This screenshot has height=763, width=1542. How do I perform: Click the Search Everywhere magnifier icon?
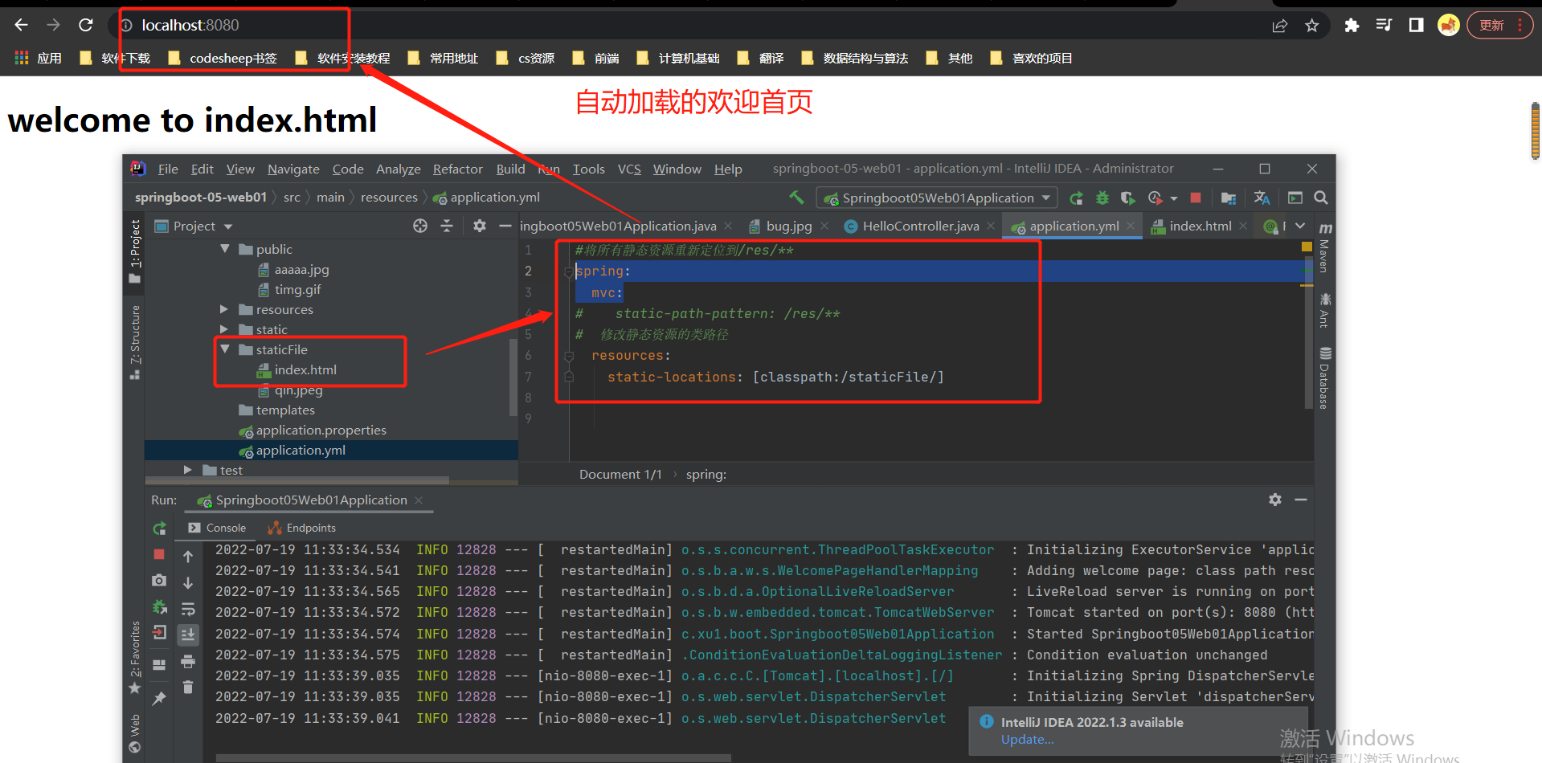[1320, 198]
